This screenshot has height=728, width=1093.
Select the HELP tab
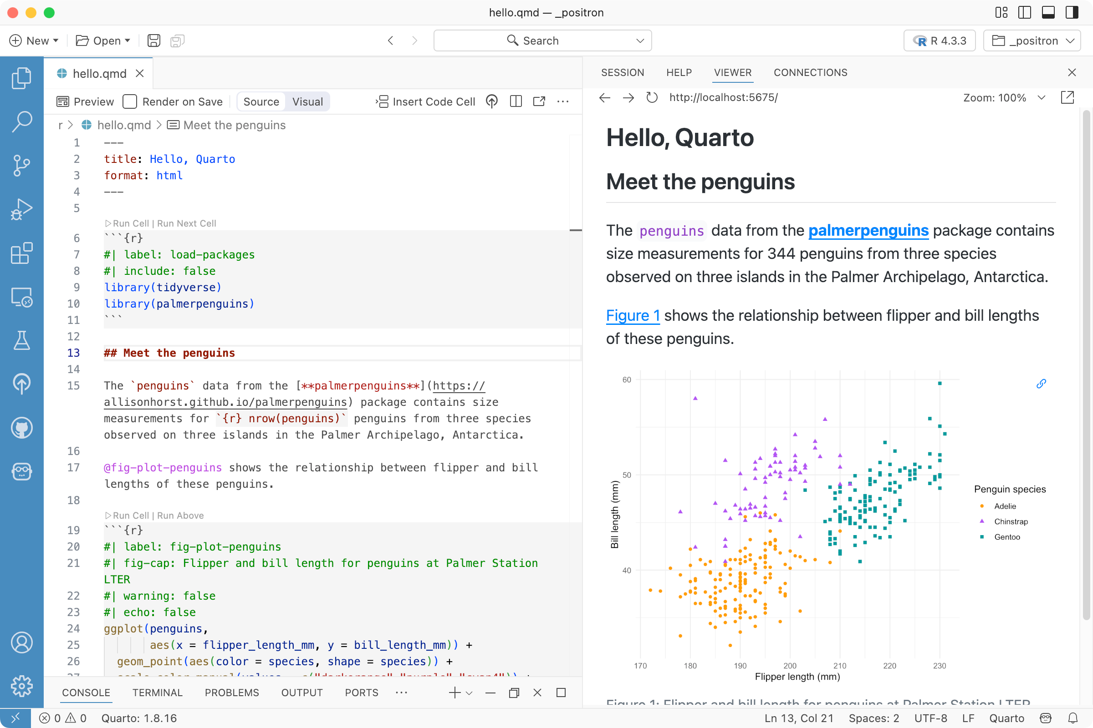pyautogui.click(x=679, y=72)
